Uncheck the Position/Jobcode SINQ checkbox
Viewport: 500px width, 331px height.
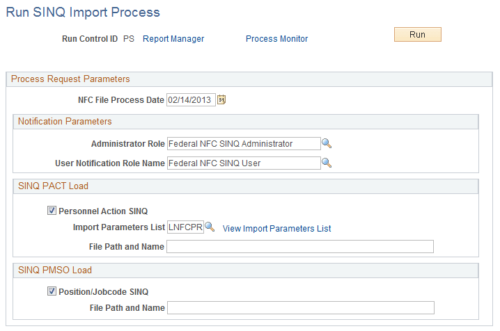(x=52, y=292)
